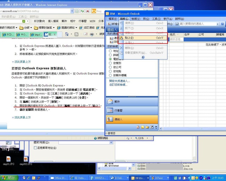Switch to the 連絡人 (Contacts) pane
This screenshot has height=181, width=226.
[132, 120]
